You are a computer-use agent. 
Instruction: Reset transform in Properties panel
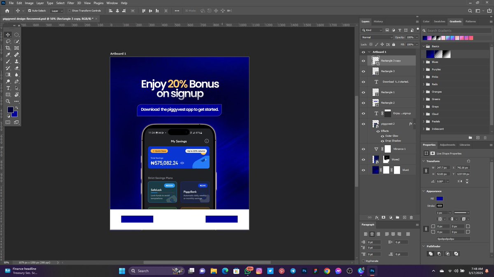[468, 161]
